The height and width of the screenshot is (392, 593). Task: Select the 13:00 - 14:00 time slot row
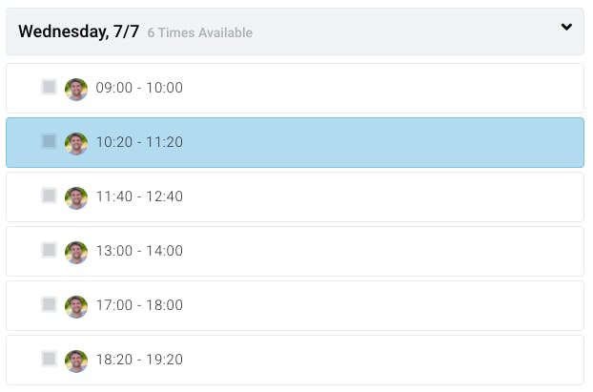pyautogui.click(x=295, y=251)
